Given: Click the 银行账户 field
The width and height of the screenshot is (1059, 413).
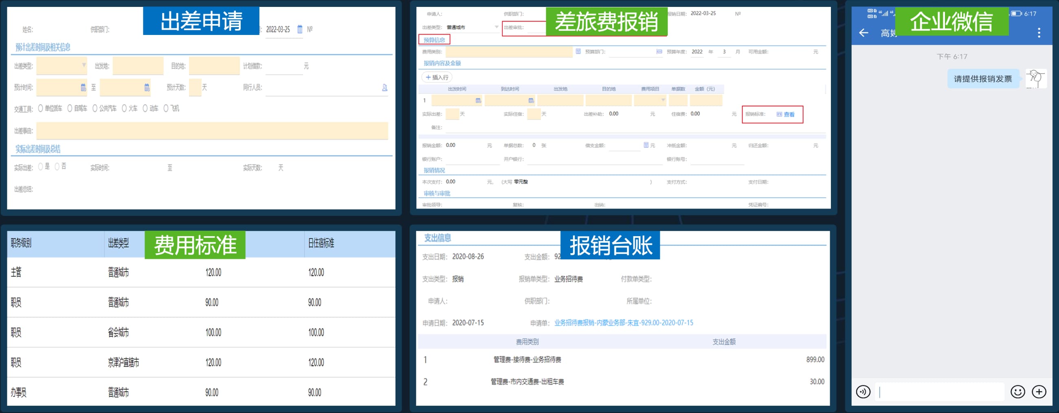Looking at the screenshot, I should coord(472,159).
